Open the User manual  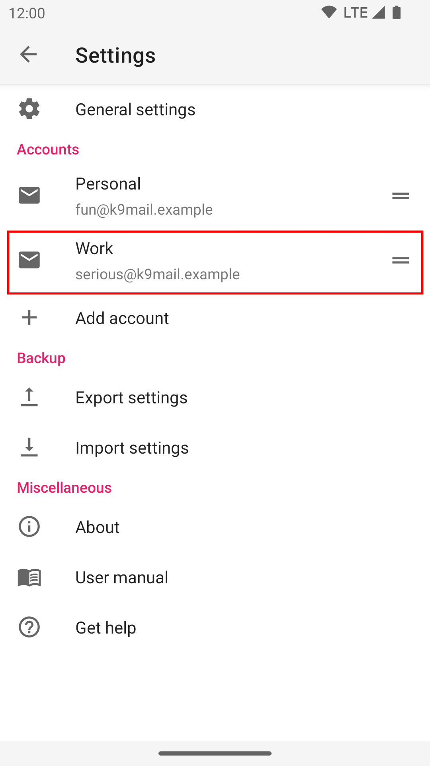[215, 577]
